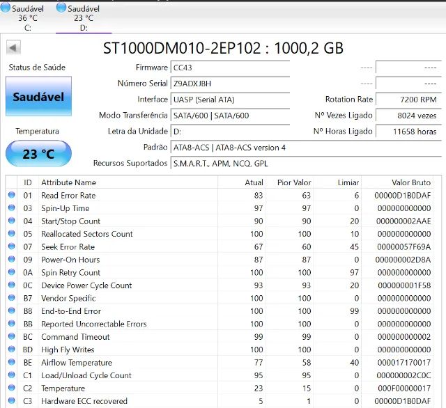The width and height of the screenshot is (446, 408).
Task: Select the Seek Error Rate attribute name
Action: click(x=68, y=247)
